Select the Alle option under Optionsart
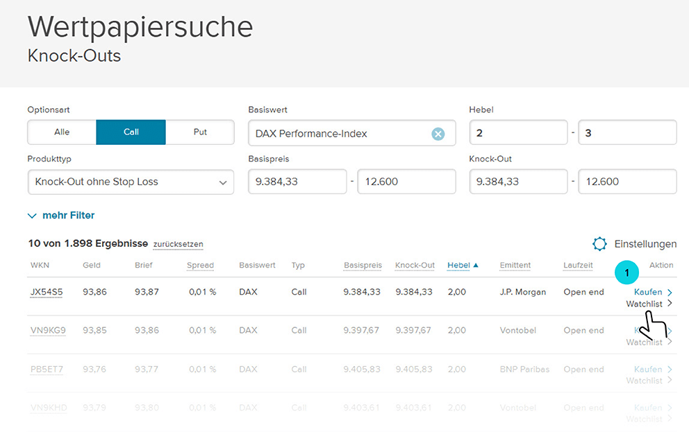 click(61, 132)
